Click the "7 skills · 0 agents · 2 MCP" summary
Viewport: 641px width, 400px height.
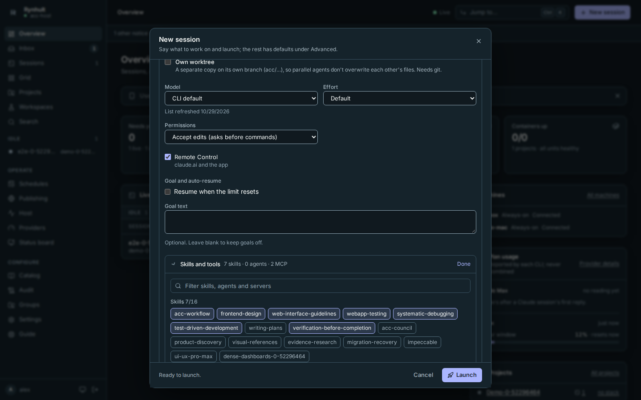point(256,264)
